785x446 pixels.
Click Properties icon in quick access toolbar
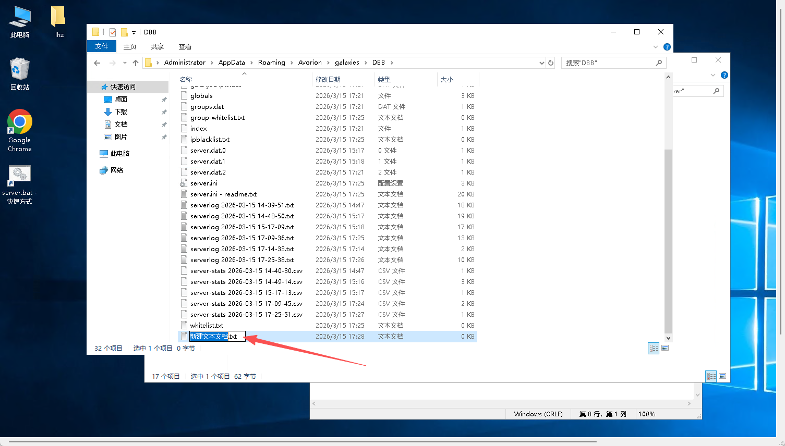point(113,32)
